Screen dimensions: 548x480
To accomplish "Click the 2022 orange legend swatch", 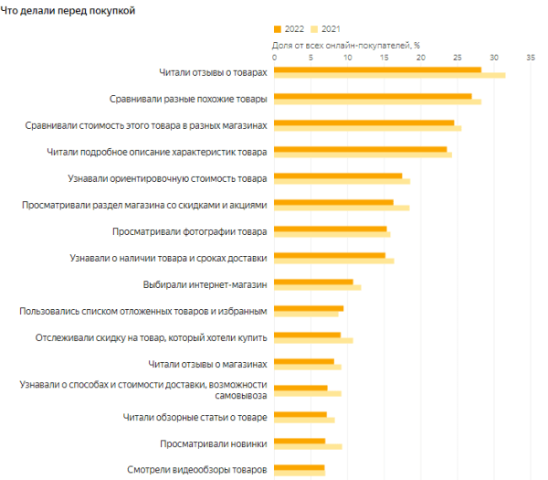I will click(x=279, y=30).
